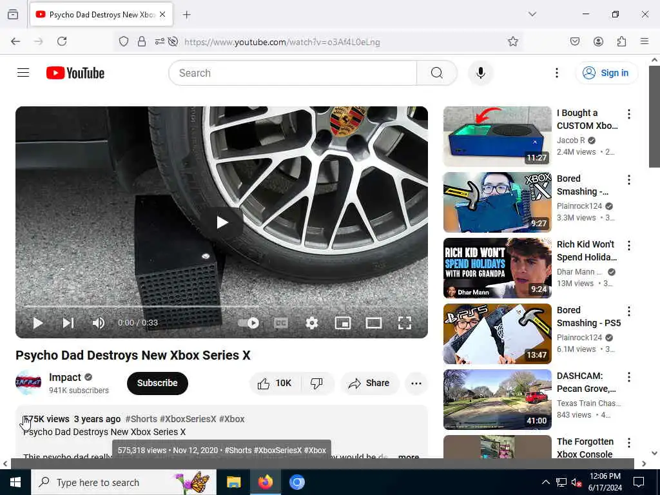Open Firefox account icon
The width and height of the screenshot is (660, 495).
click(x=598, y=41)
